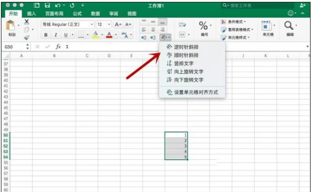Choose 向上旋转文字 menu option

click(x=192, y=71)
